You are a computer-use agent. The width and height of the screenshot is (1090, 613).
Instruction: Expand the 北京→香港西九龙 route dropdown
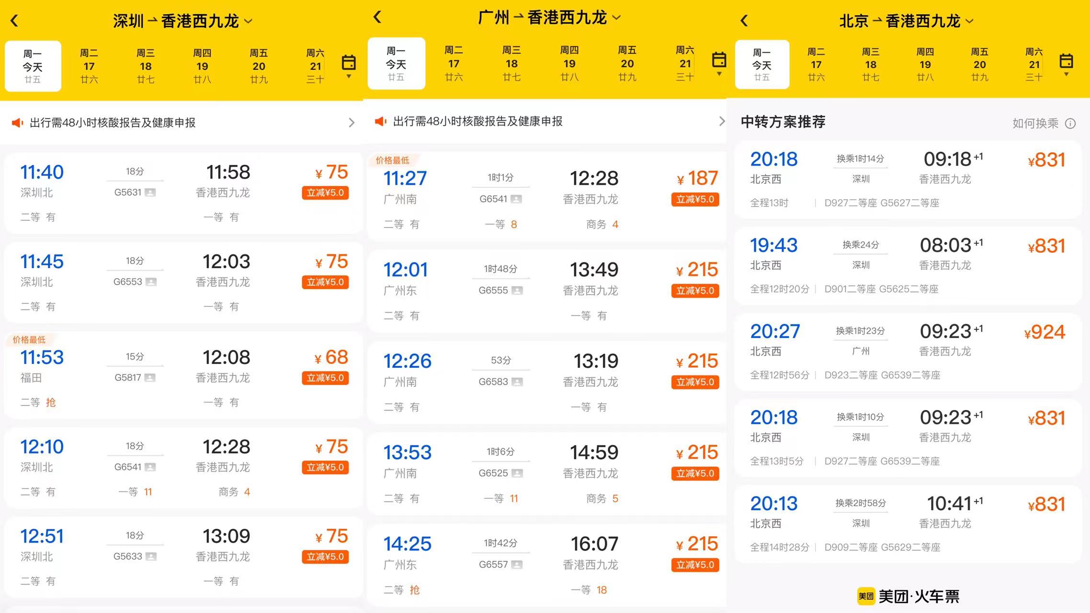[969, 21]
